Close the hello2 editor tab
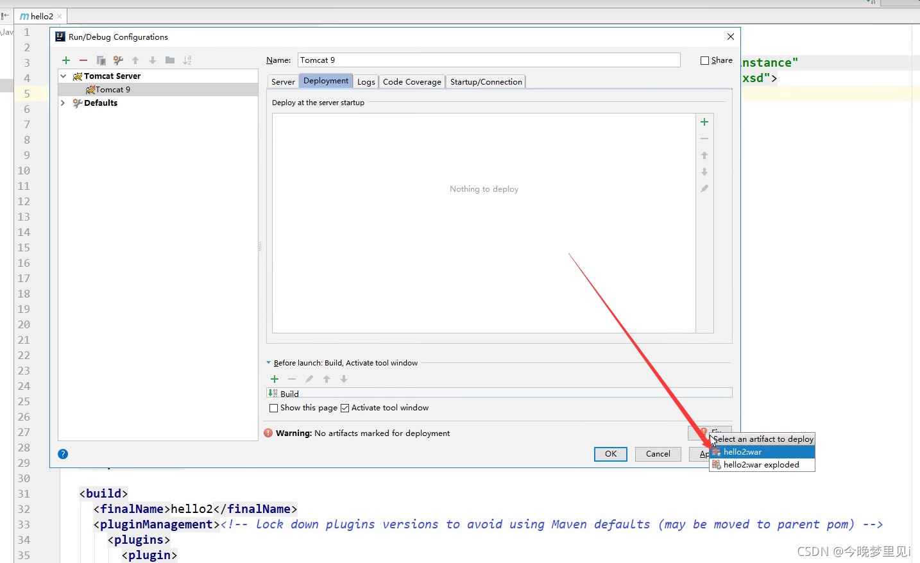Viewport: 920px width, 563px height. pyautogui.click(x=60, y=17)
